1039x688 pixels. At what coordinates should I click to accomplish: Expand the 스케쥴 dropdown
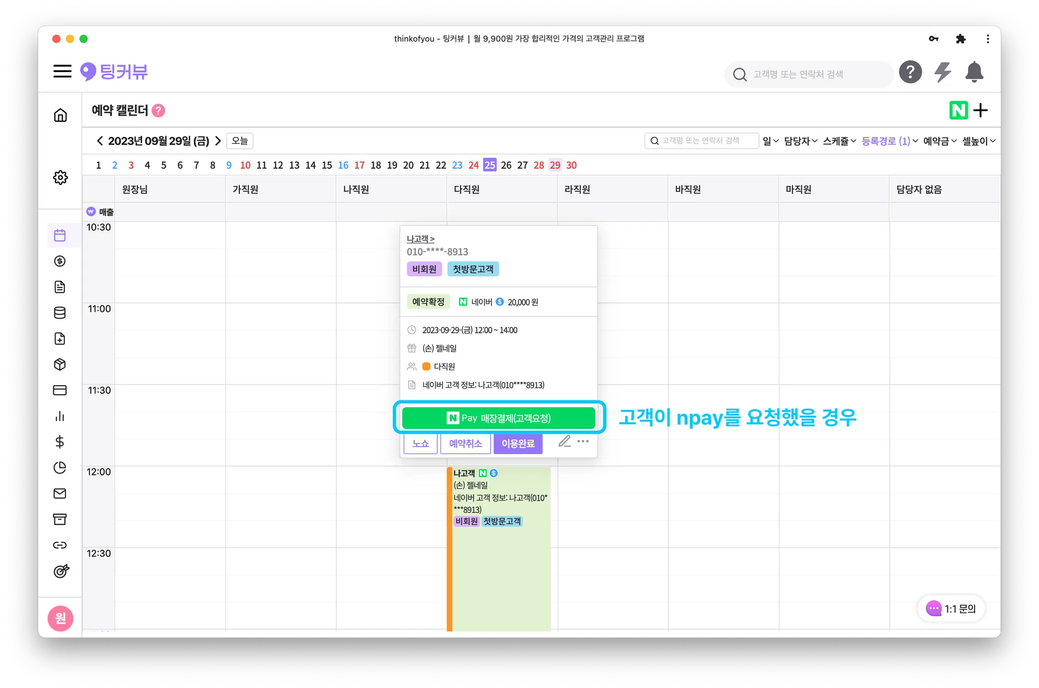tap(839, 141)
